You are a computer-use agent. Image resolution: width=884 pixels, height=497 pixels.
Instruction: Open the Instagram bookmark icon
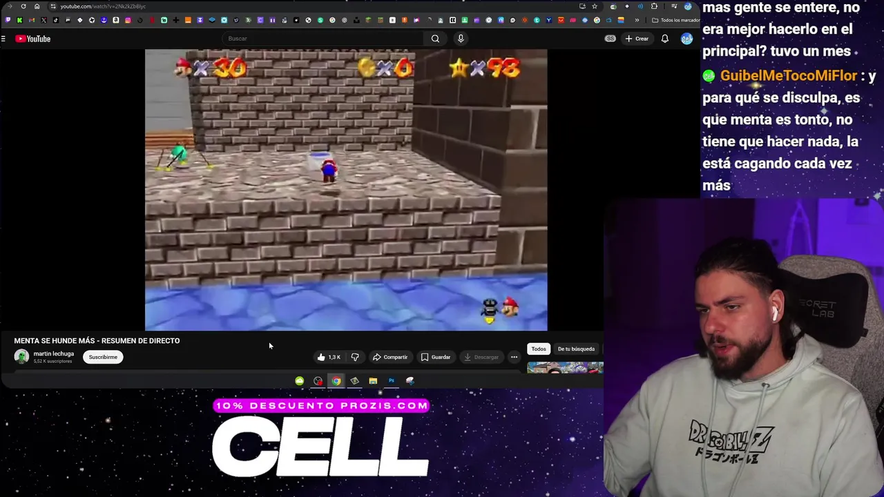pyautogui.click(x=128, y=20)
